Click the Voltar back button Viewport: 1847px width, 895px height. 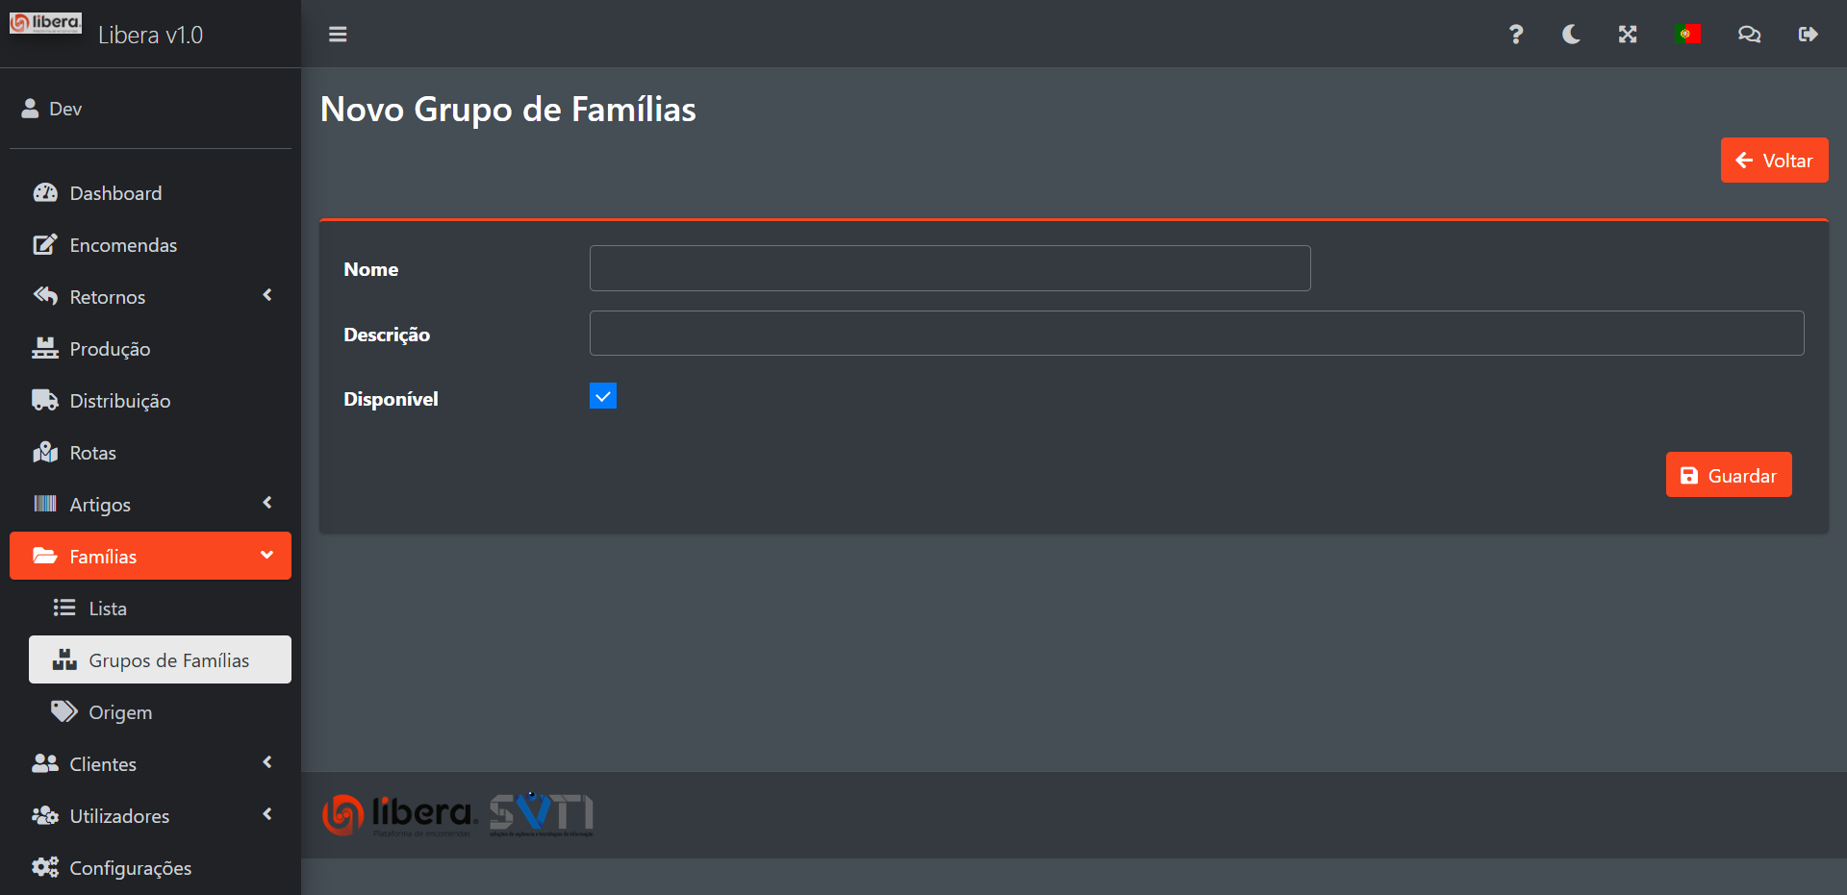click(x=1774, y=161)
